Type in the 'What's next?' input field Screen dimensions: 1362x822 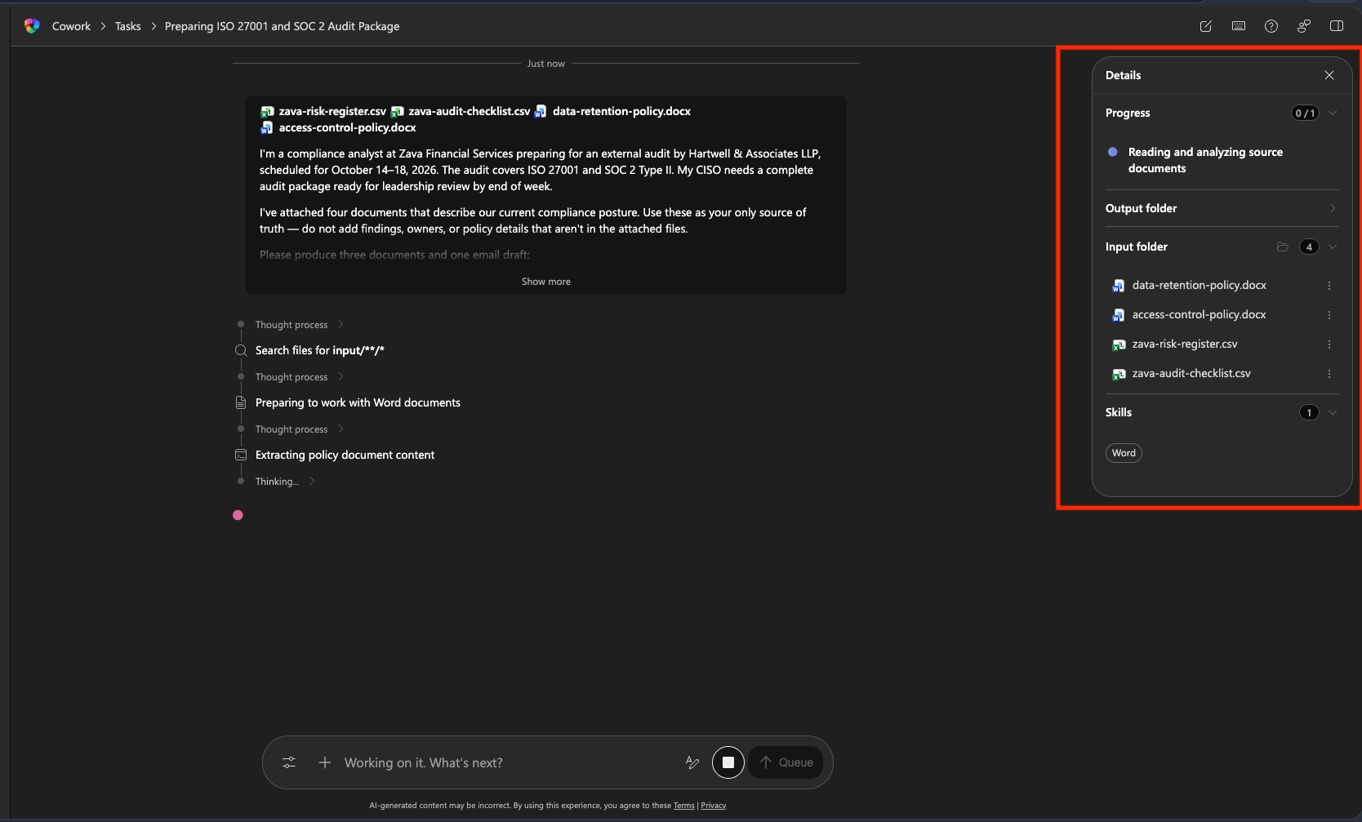coord(506,762)
